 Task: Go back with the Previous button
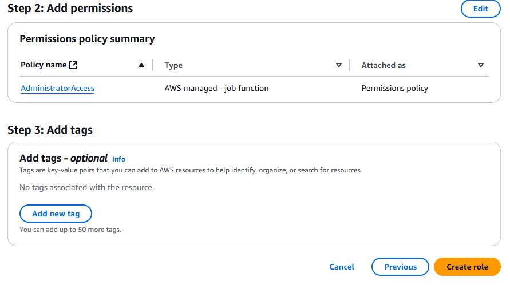pyautogui.click(x=400, y=267)
